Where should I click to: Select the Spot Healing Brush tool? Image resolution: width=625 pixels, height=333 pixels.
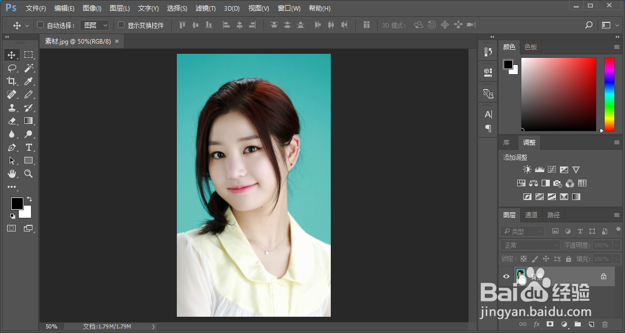pos(12,94)
